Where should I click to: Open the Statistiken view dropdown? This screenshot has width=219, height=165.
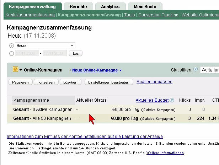point(209,70)
